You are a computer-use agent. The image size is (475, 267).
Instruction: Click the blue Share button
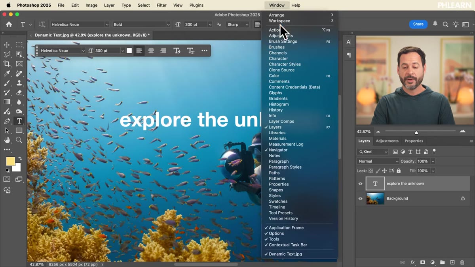[x=418, y=24]
